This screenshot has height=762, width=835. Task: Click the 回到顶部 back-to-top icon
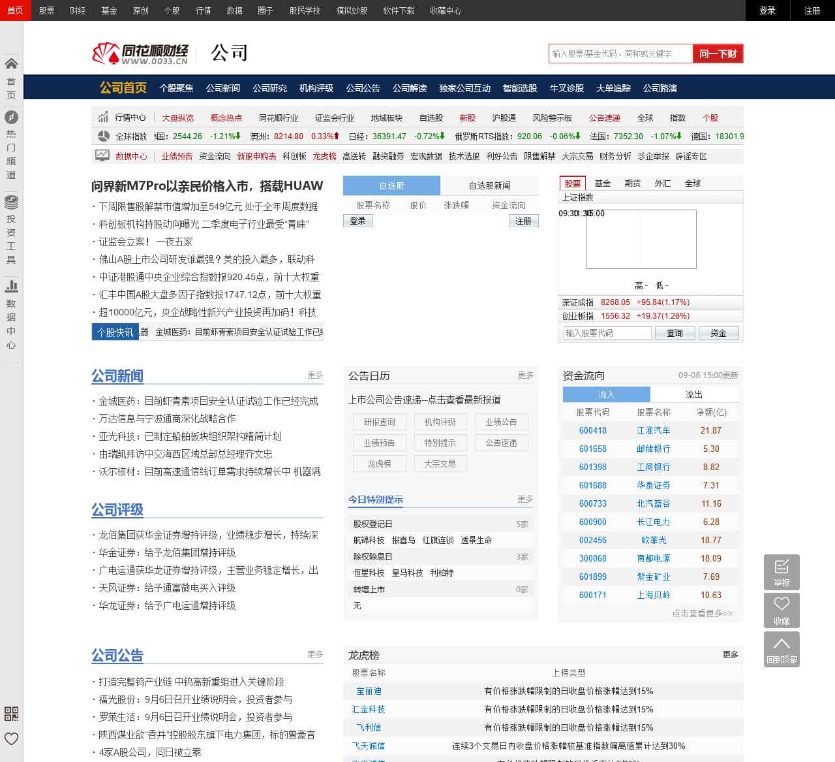point(782,649)
